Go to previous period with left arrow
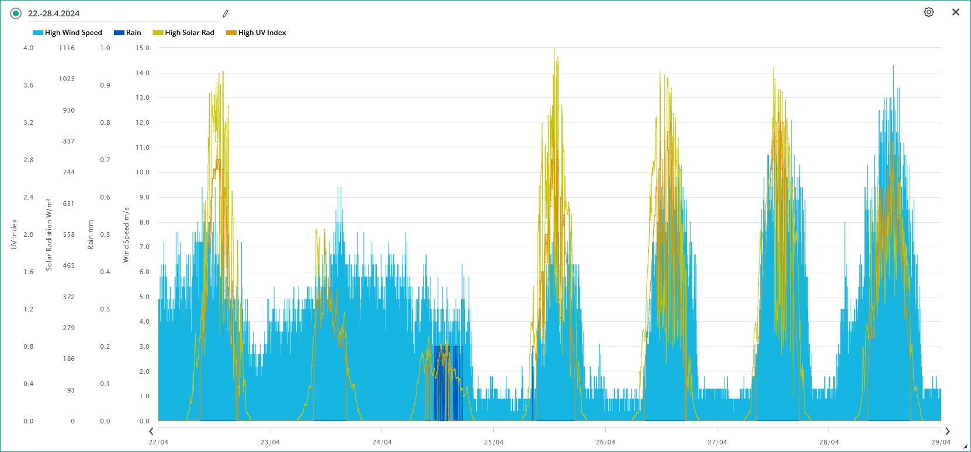971x452 pixels. tap(151, 431)
